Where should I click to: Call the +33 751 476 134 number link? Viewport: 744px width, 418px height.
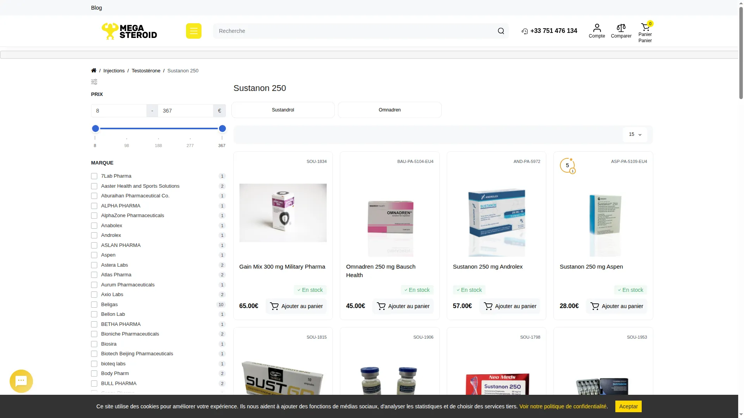(x=554, y=31)
